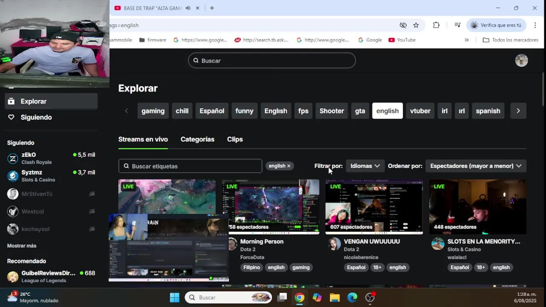Open Windows Start button
This screenshot has width=546, height=307.
click(x=174, y=298)
